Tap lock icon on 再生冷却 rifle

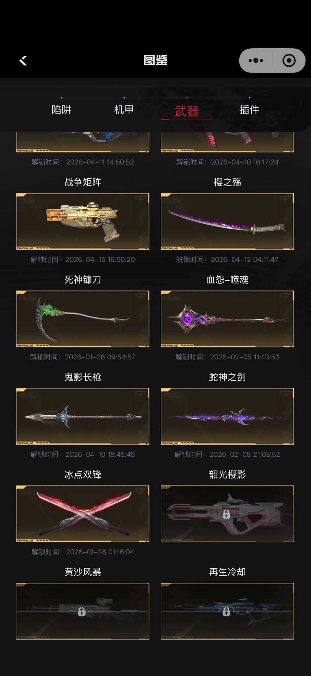226,612
